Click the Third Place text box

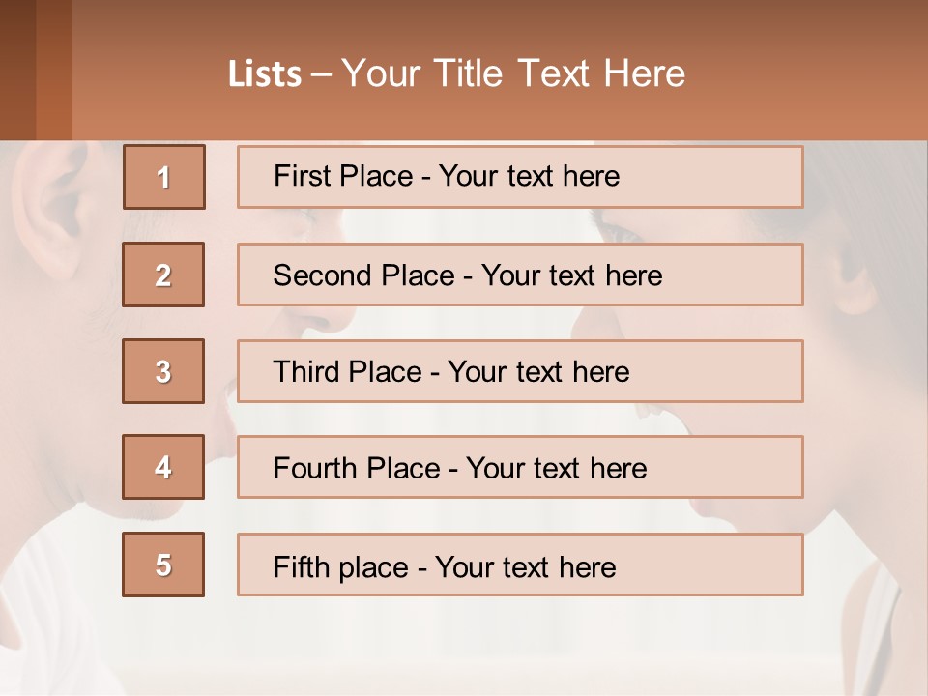[520, 371]
